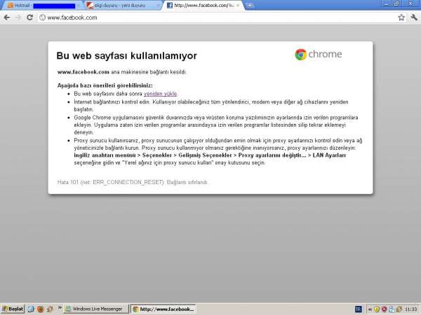This screenshot has height=315, width=421.
Task: Close the Hotmail tab
Action: [78, 6]
